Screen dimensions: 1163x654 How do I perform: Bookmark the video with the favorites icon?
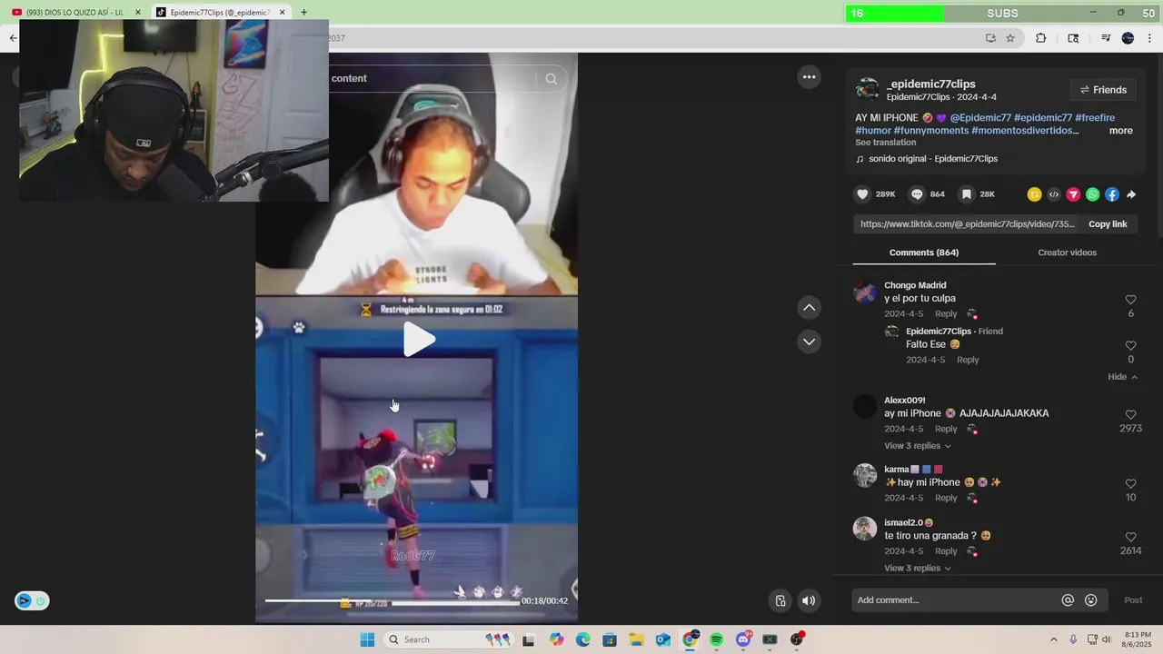coord(967,194)
